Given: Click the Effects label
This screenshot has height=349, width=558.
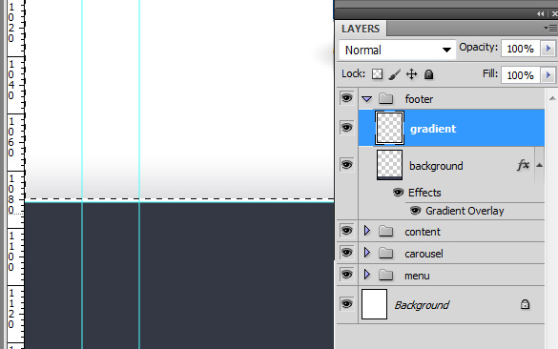Looking at the screenshot, I should 424,193.
